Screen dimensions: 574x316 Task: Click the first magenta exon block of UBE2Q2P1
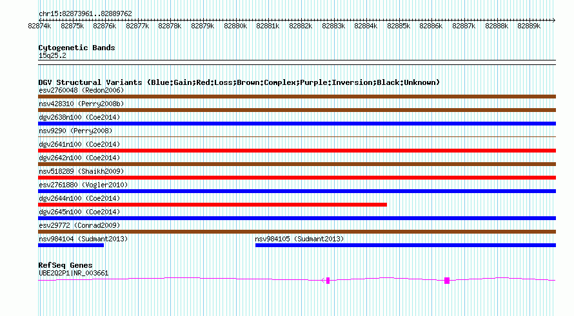tap(328, 281)
